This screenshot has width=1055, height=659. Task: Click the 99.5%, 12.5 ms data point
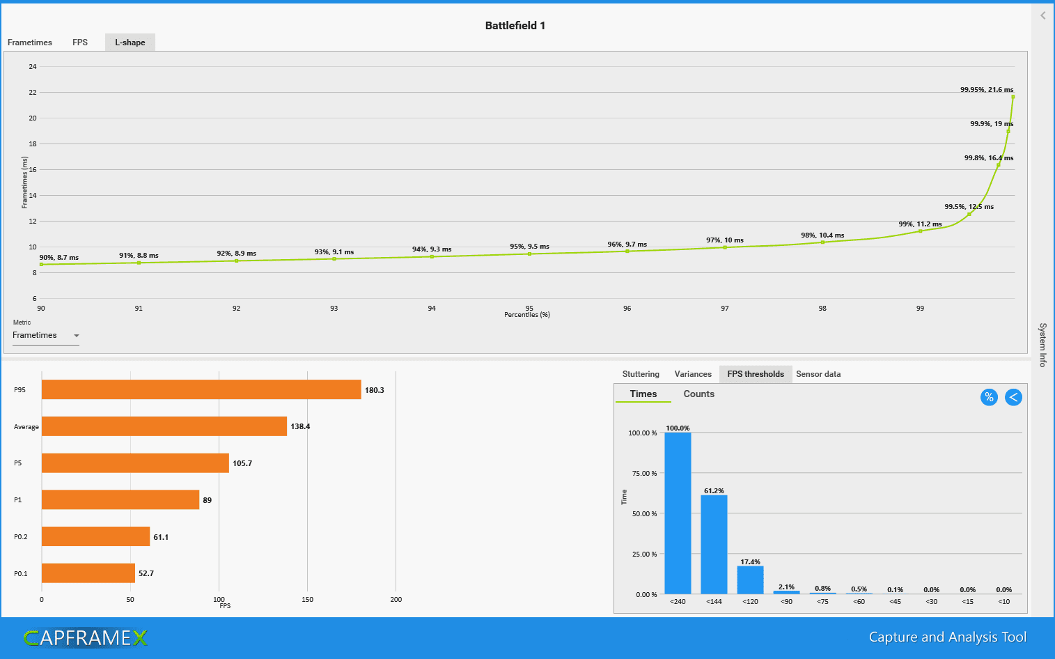tap(969, 214)
